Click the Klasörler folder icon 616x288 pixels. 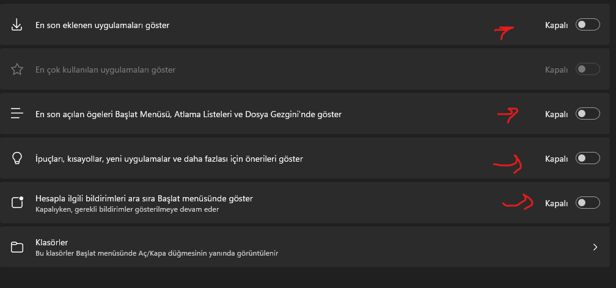pyautogui.click(x=17, y=247)
